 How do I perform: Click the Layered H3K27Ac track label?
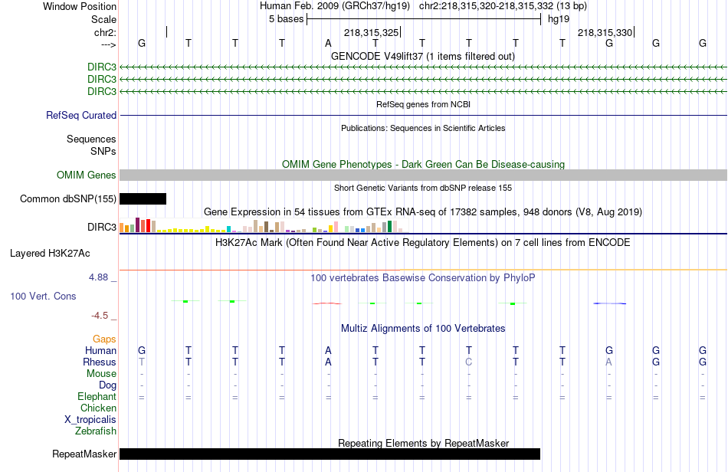tap(50, 253)
